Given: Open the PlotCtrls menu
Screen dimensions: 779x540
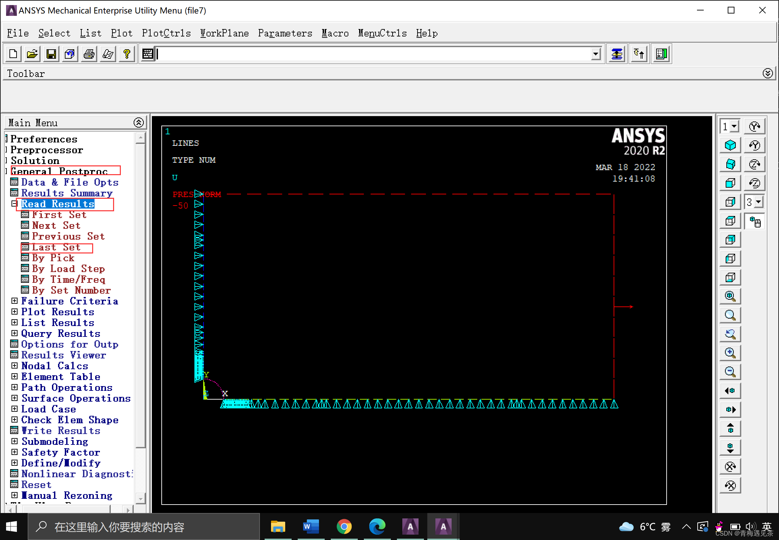Looking at the screenshot, I should tap(166, 33).
